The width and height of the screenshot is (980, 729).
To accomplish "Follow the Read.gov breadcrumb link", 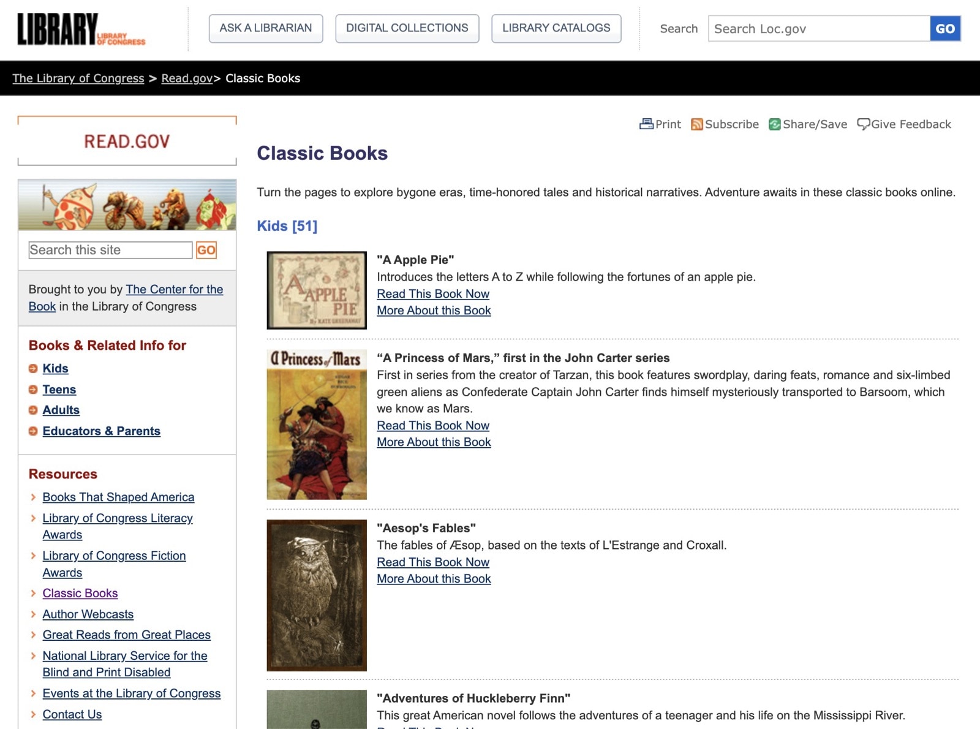I will tap(186, 78).
